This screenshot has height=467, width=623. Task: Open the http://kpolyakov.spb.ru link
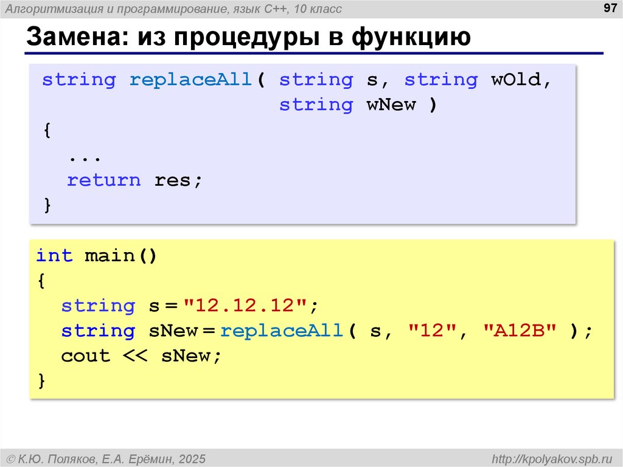[552, 458]
